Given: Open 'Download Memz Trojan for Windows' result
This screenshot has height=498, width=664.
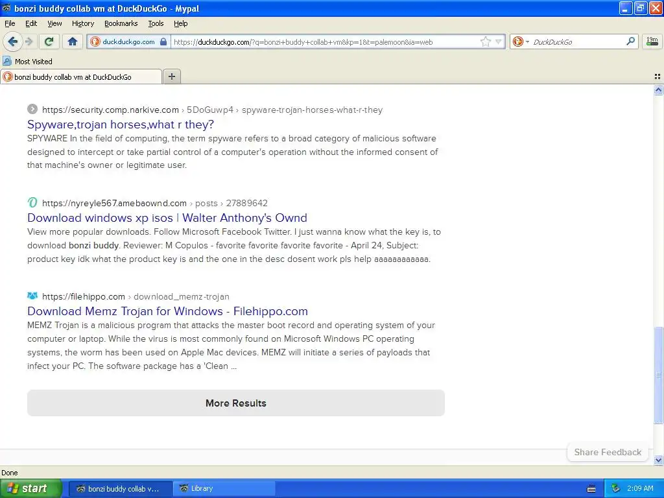Looking at the screenshot, I should click(x=167, y=311).
